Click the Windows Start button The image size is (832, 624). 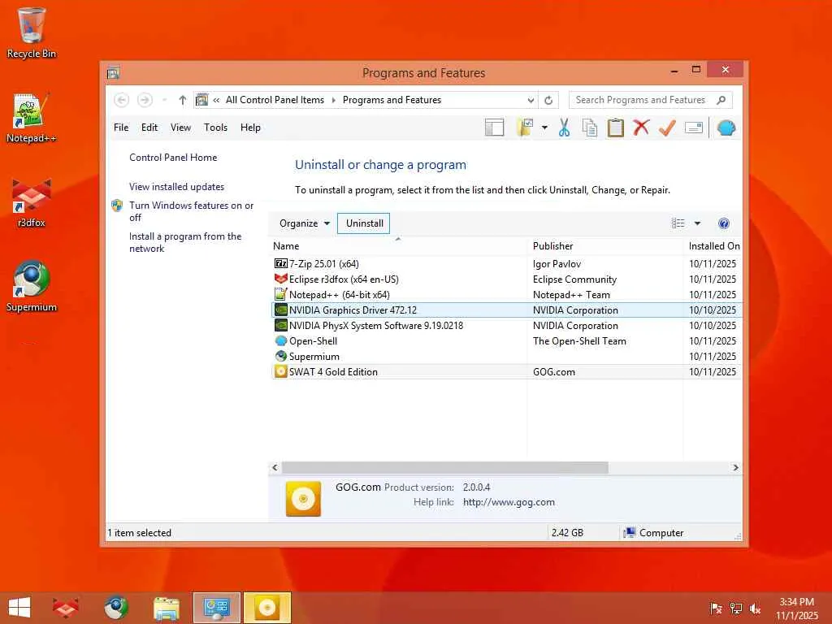pyautogui.click(x=19, y=608)
